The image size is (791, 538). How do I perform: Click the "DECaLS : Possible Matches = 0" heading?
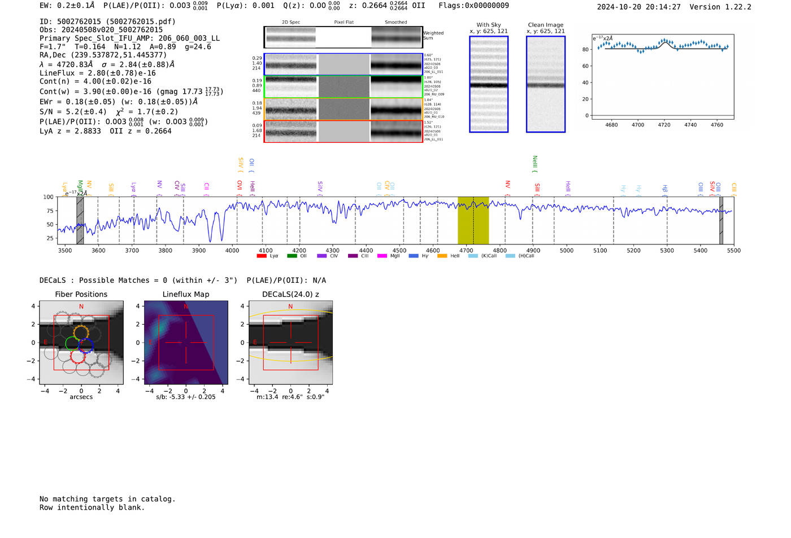(x=138, y=281)
